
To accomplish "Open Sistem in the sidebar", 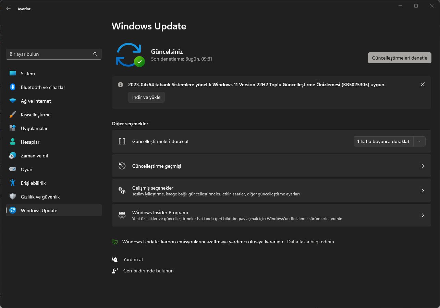I will pyautogui.click(x=28, y=74).
